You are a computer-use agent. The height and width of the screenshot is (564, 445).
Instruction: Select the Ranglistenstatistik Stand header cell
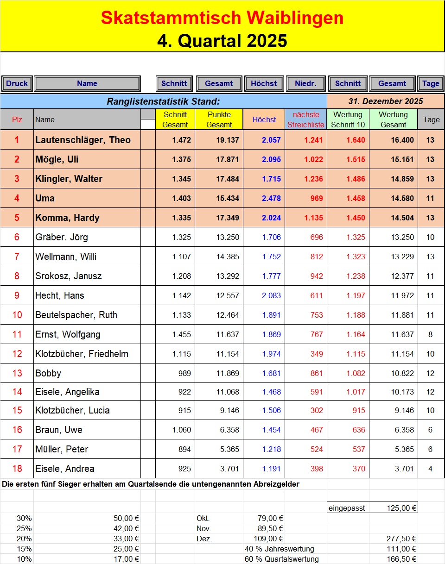(x=163, y=101)
